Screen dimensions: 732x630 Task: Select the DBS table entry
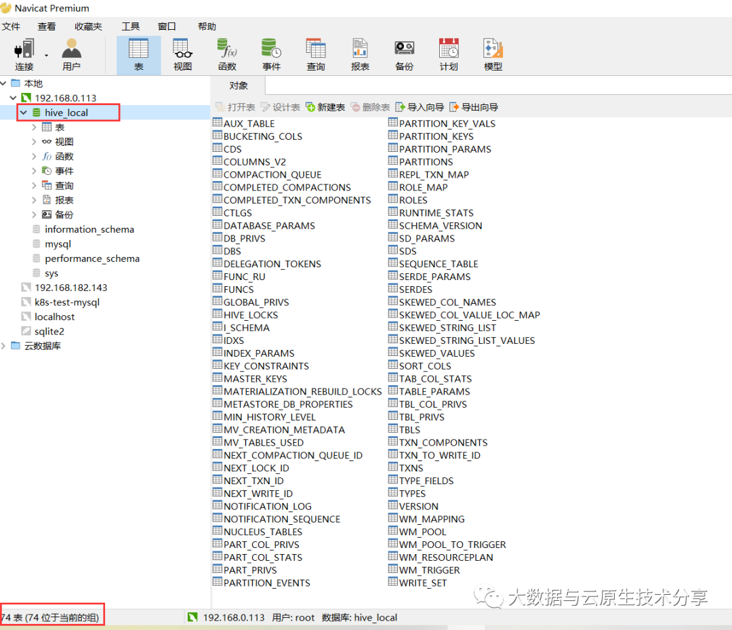[x=227, y=251]
